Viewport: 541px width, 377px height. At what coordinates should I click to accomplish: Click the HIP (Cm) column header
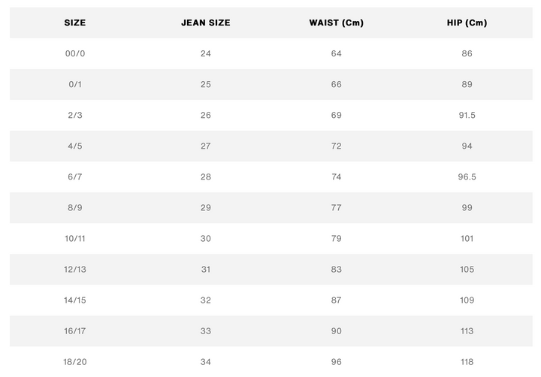[x=467, y=23]
